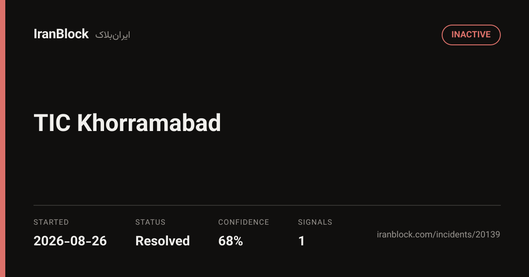Click the signals count 1
Viewport: 529px width, 277px height.
(x=302, y=241)
